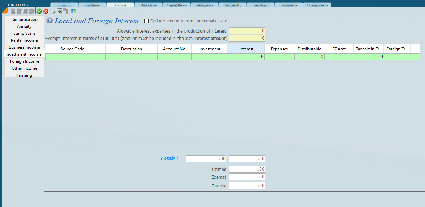Click the red cancel X icon

(46, 11)
